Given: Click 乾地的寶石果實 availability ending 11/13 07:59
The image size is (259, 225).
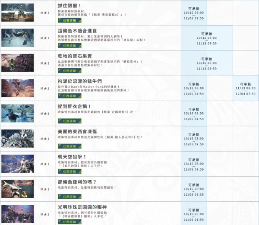Looking at the screenshot, I should pyautogui.click(x=207, y=64).
